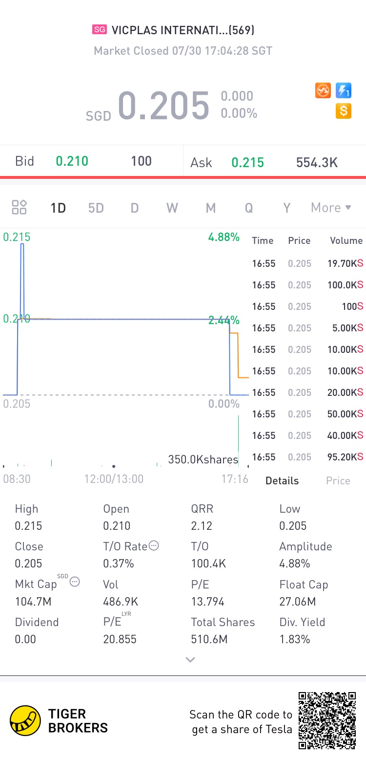
Task: Tap the 100.0K trade row
Action: point(307,285)
